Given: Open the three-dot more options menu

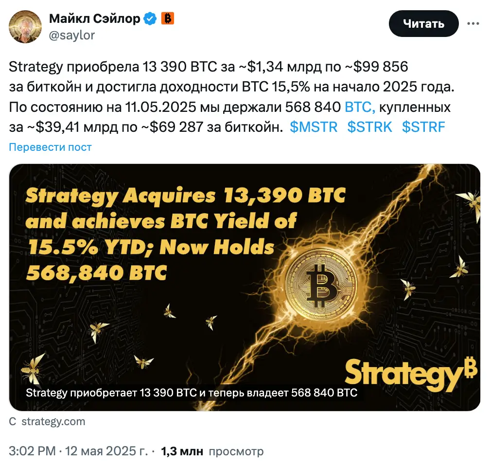Looking at the screenshot, I should tap(473, 24).
